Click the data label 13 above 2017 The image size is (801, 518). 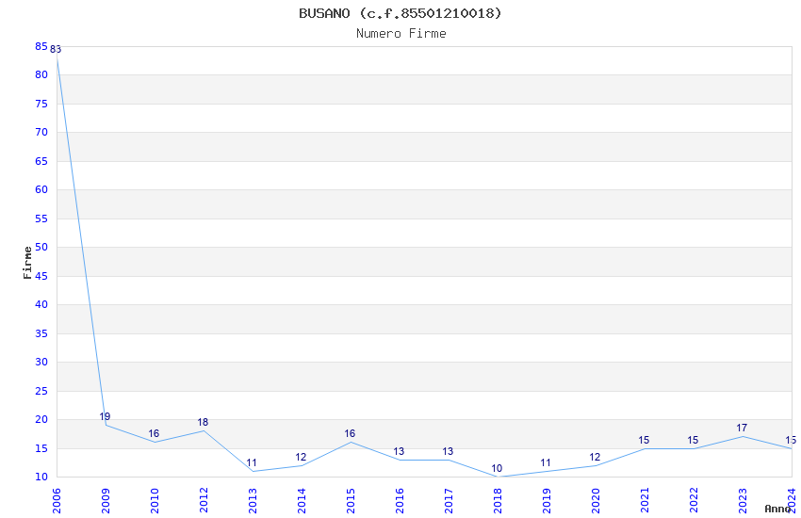[448, 451]
